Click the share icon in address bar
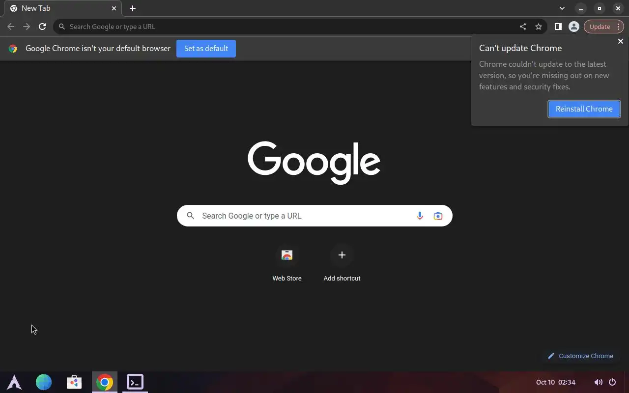629x393 pixels. tap(523, 27)
